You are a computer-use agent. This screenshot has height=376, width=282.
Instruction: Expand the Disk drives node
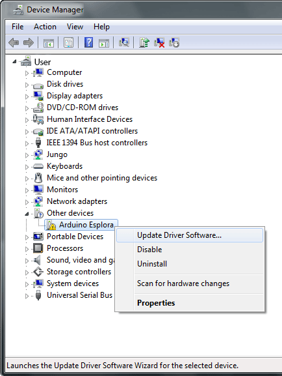point(27,85)
